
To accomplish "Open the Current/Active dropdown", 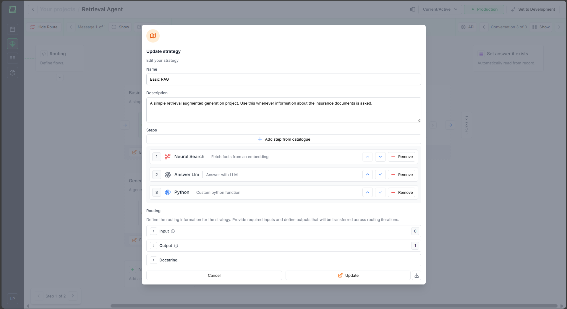I will pos(440,9).
